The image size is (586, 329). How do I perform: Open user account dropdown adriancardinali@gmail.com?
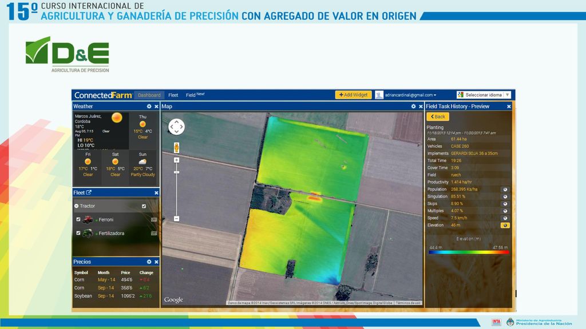[410, 95]
